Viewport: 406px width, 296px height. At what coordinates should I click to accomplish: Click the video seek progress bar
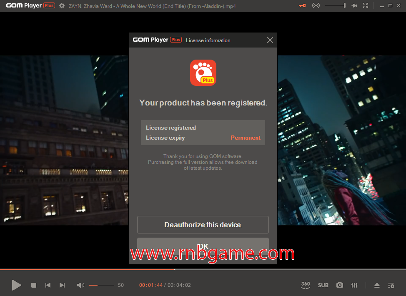tap(203, 270)
